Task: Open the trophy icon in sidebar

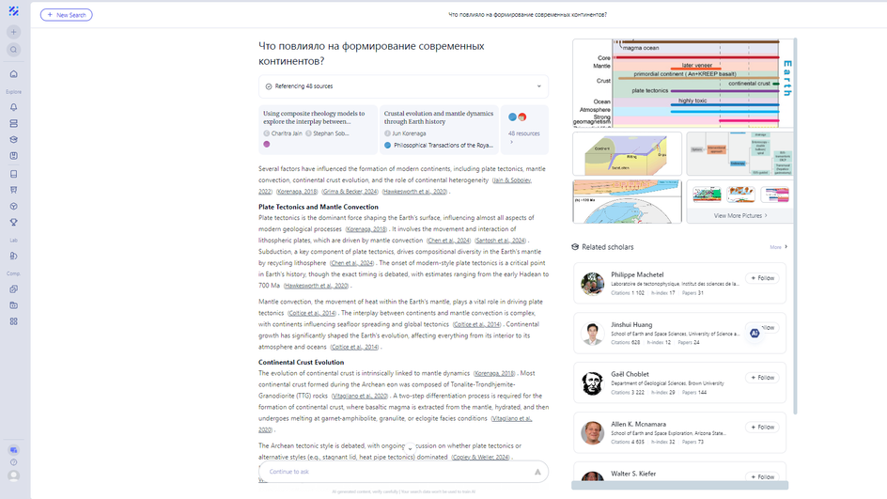Action: pyautogui.click(x=13, y=223)
